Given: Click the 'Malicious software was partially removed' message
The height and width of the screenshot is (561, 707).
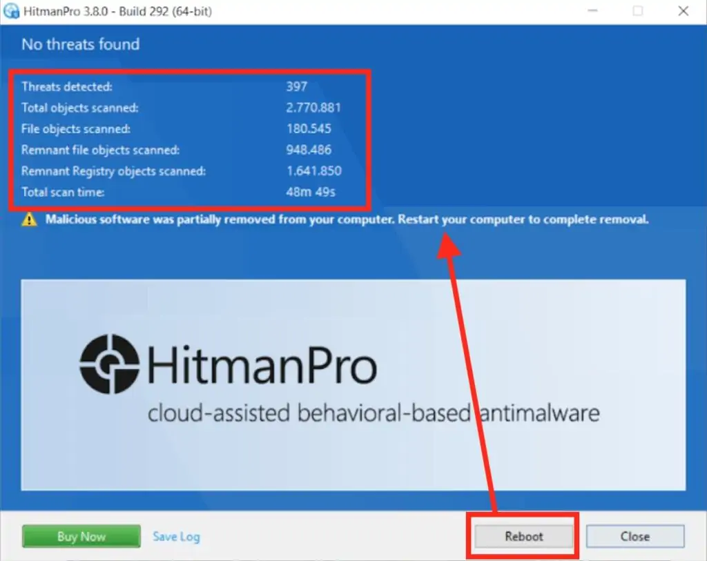Looking at the screenshot, I should [347, 219].
